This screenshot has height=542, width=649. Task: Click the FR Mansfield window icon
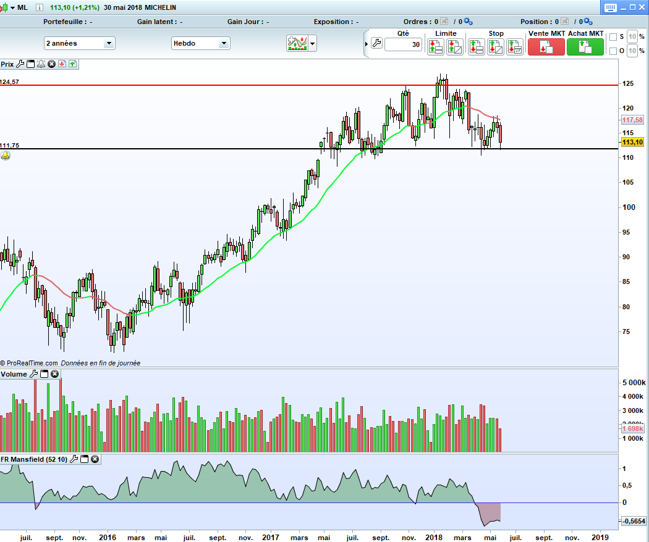[85, 459]
